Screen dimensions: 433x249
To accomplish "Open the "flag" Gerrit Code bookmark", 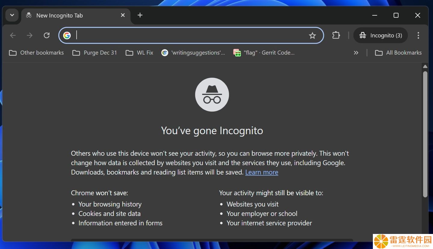I will point(264,53).
